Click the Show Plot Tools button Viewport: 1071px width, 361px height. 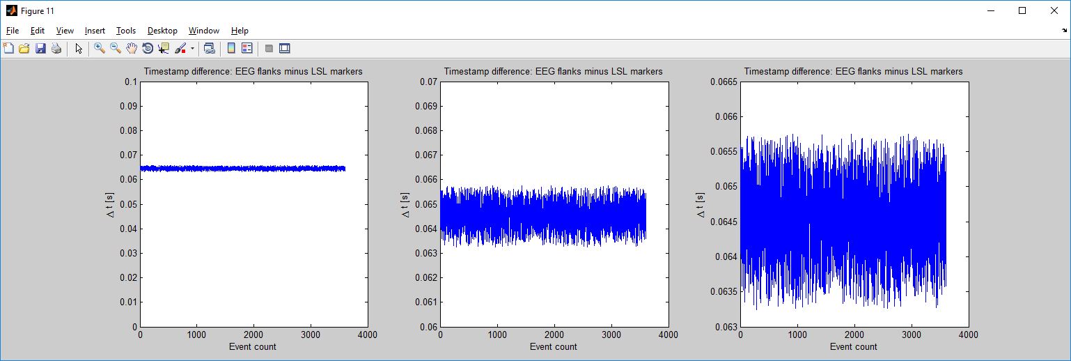(284, 48)
